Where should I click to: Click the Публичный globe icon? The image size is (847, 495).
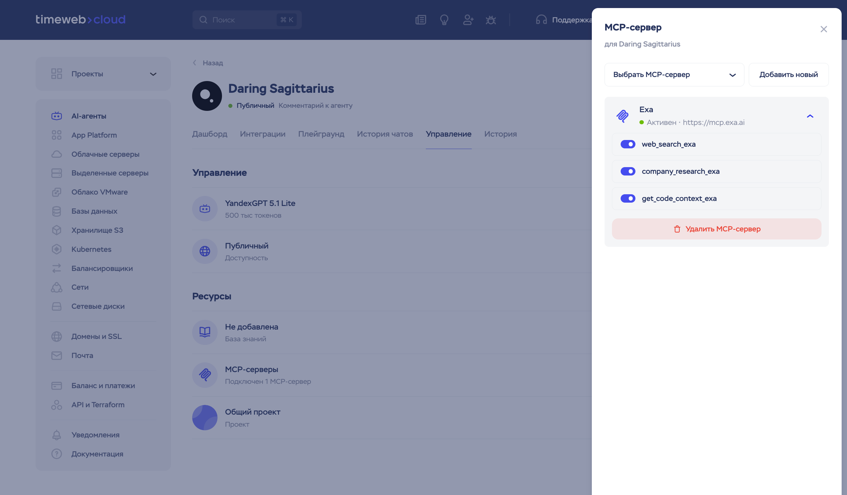205,251
